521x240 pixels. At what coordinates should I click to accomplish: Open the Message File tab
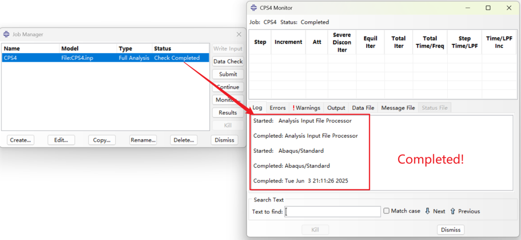[x=398, y=108]
